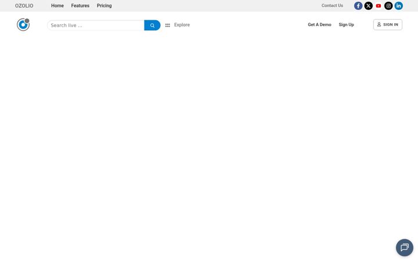Open the Instagram social icon
Screen dimensions: 418x261
(x=388, y=6)
